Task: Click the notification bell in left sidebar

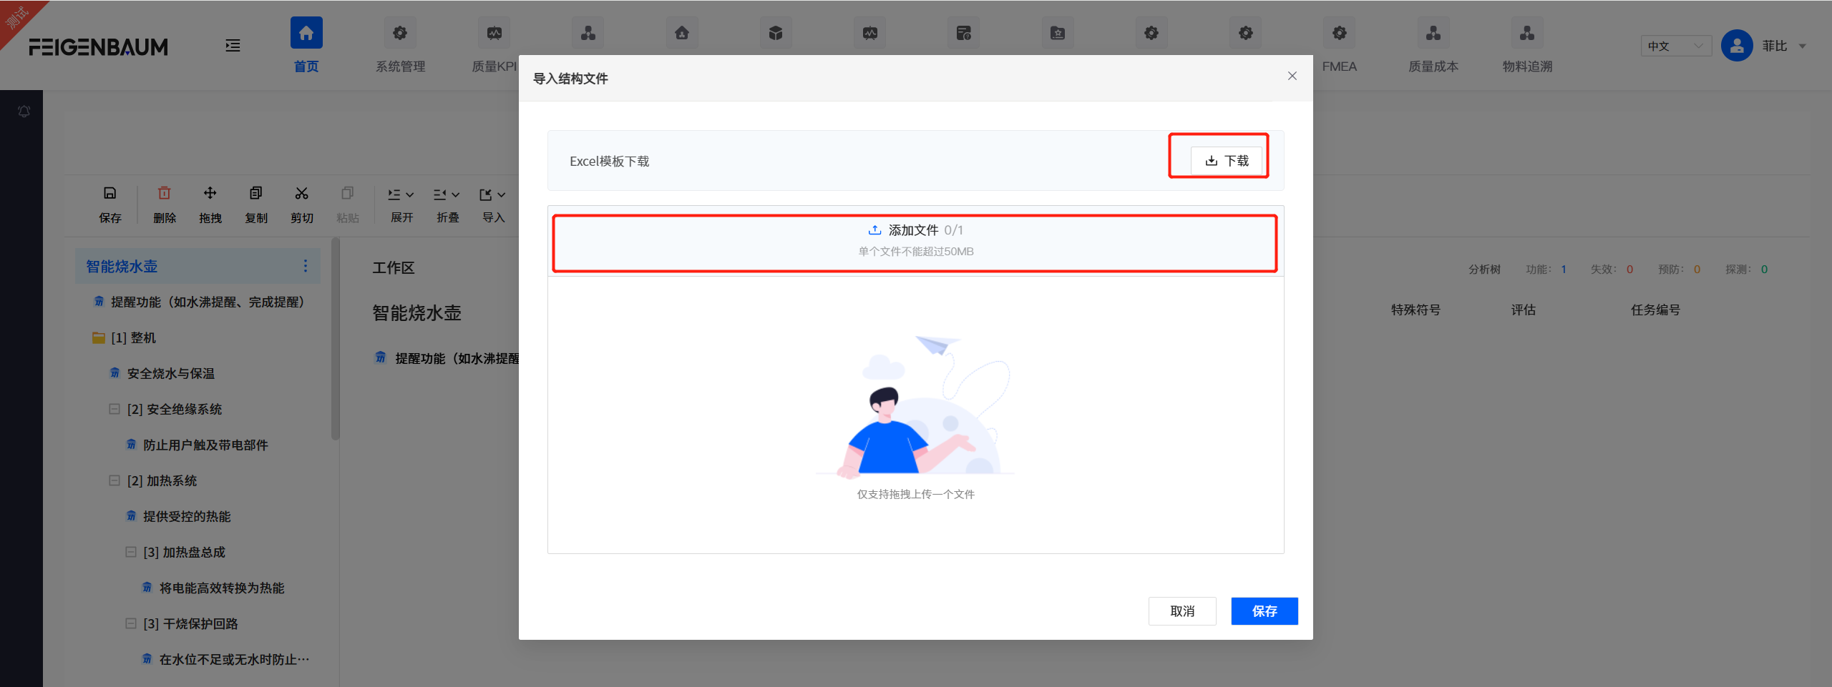Action: pyautogui.click(x=24, y=112)
